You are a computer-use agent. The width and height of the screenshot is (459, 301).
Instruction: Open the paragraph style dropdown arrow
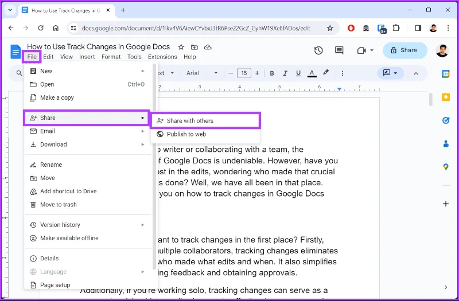(173, 73)
